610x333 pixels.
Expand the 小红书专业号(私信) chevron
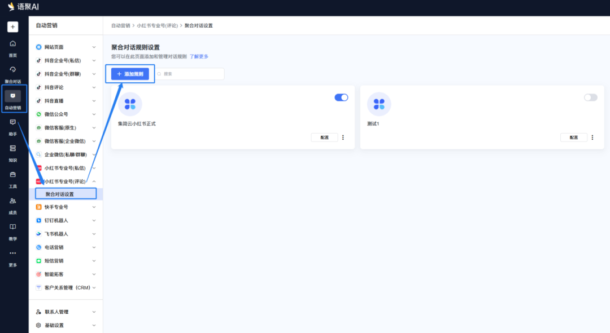94,168
